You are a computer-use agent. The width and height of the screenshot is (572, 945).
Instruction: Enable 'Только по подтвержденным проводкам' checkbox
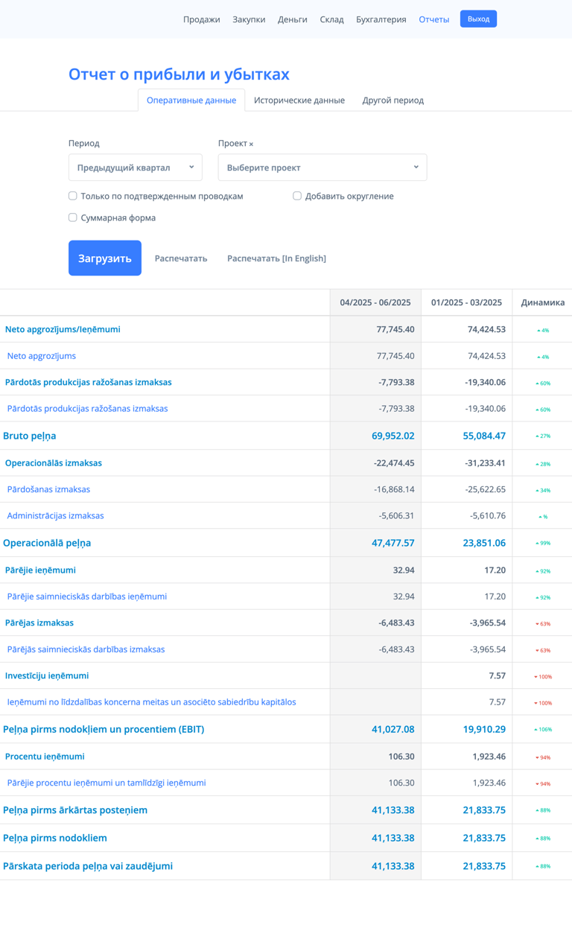tap(73, 196)
